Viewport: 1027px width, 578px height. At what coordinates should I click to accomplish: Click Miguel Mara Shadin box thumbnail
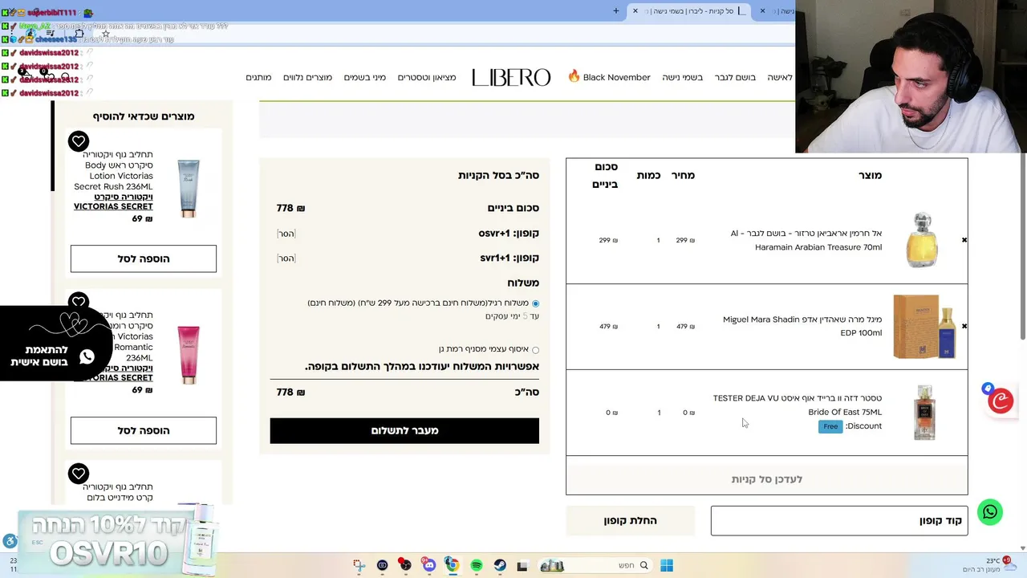click(924, 326)
